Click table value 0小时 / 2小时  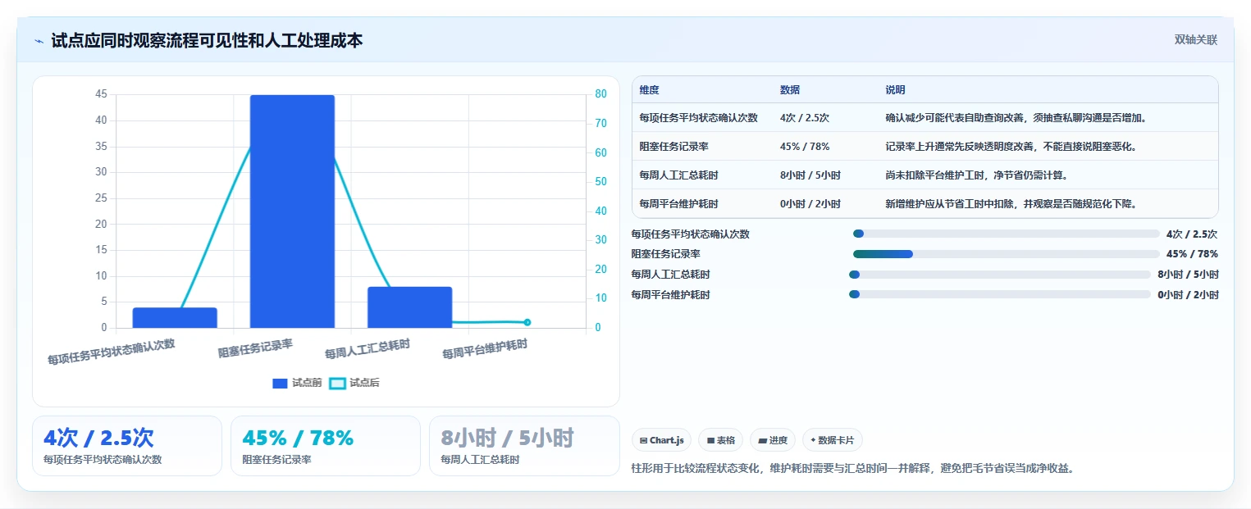point(810,204)
